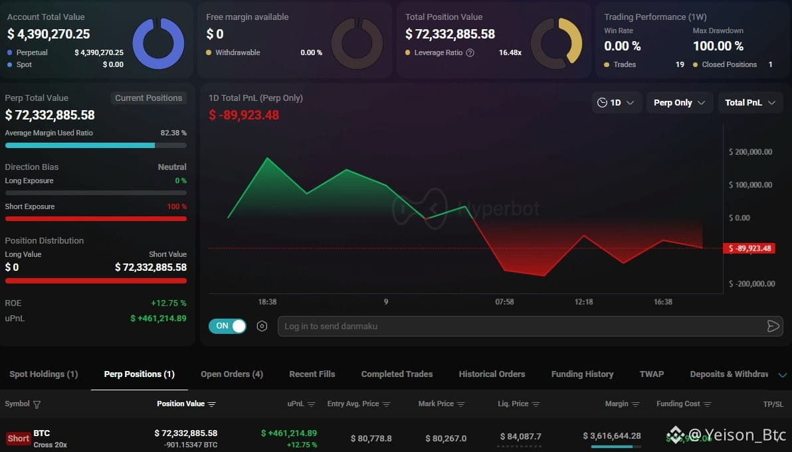Screen dimensions: 792x452
Task: Click the clock icon in 1D selector
Action: pyautogui.click(x=602, y=102)
